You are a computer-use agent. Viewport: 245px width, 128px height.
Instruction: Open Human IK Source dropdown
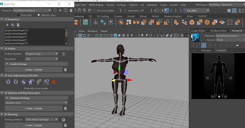(x=230, y=40)
